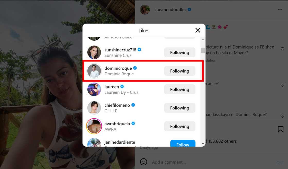Like the comment mentioning Dominique on FB

pyautogui.click(x=282, y=49)
